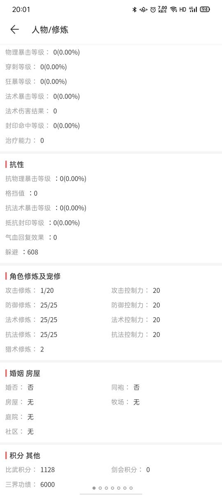222x495 pixels.
Task: Tap the HD call indicator icon
Action: 183,9
